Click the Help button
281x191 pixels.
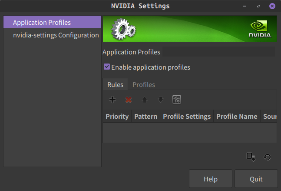[x=211, y=179]
